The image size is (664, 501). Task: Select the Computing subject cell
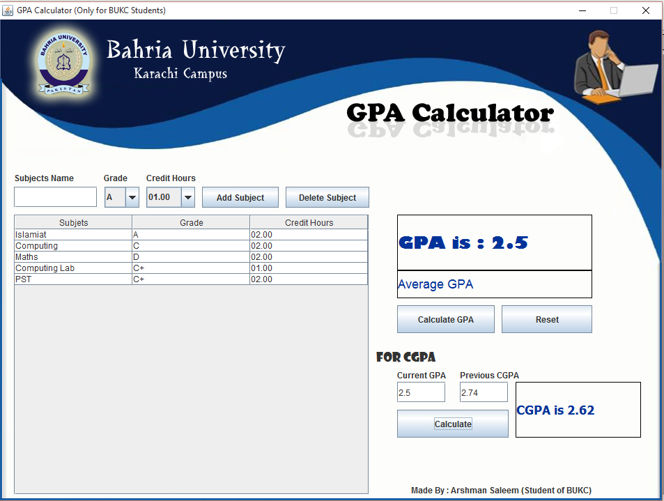(x=73, y=246)
